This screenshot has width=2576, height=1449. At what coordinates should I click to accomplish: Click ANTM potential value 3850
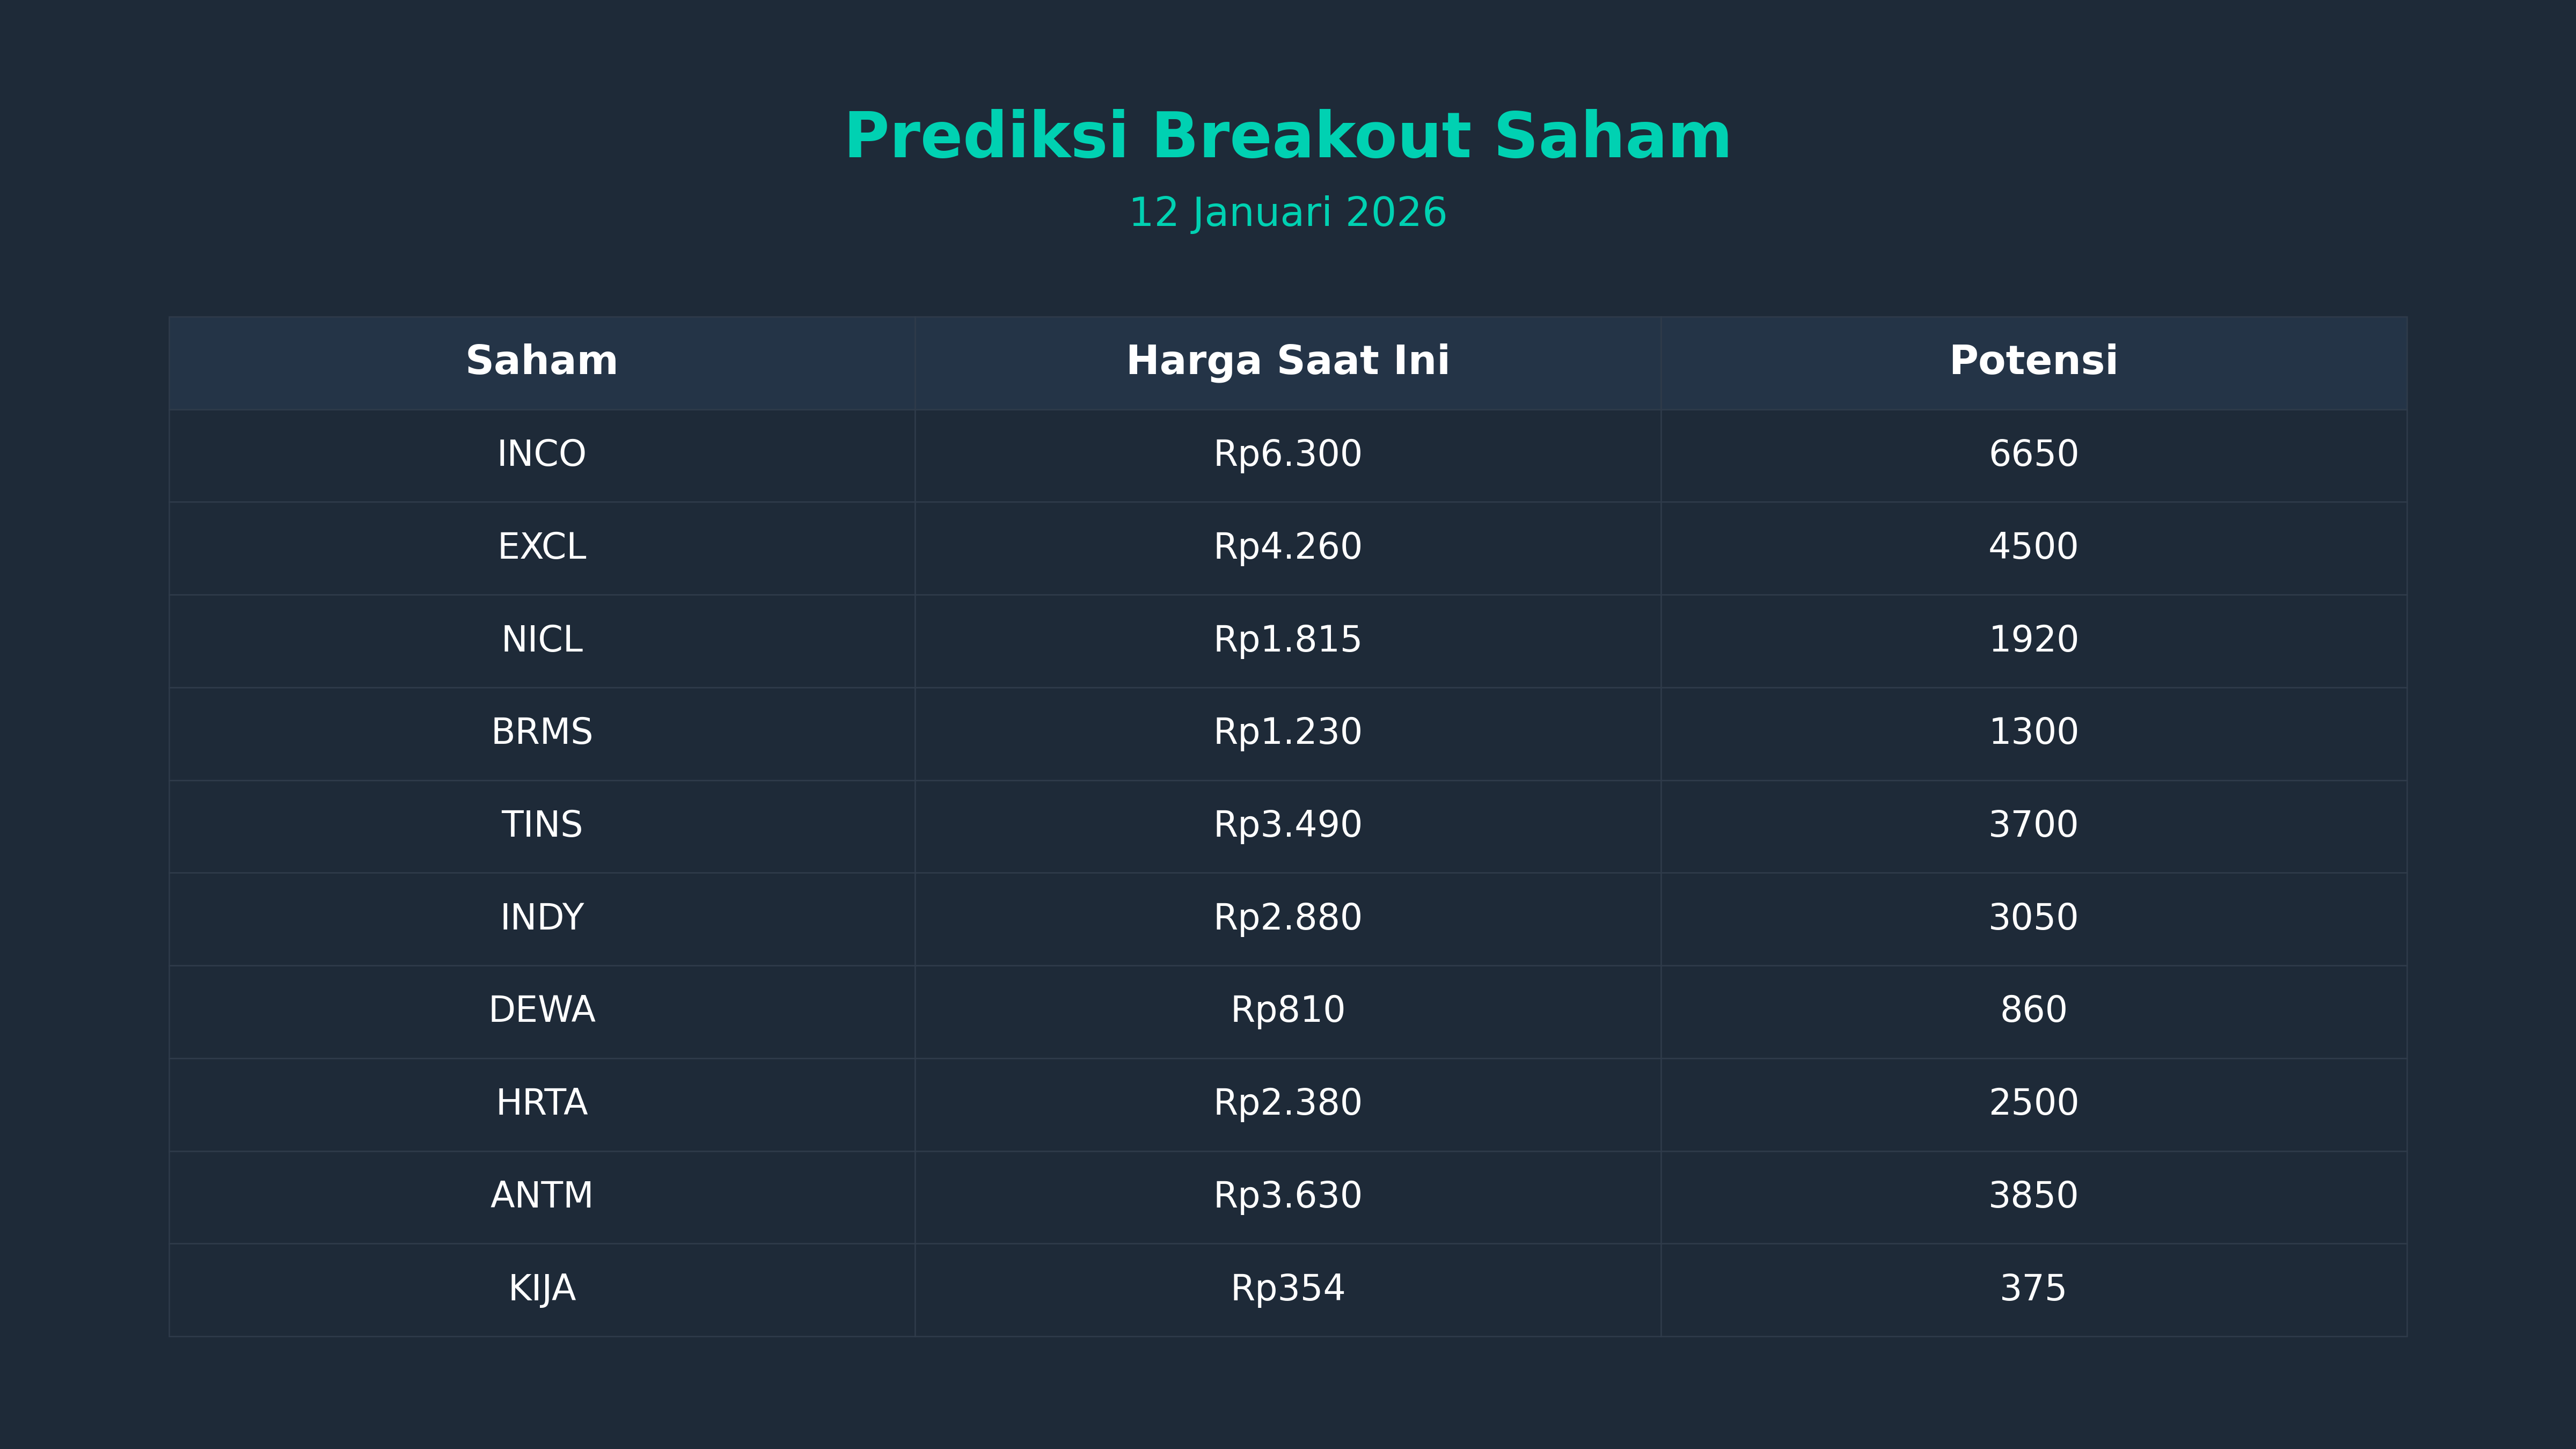[2033, 1196]
